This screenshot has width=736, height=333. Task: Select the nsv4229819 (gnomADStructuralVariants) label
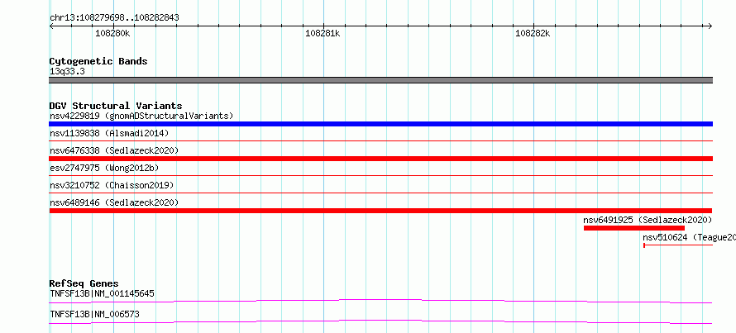point(141,116)
